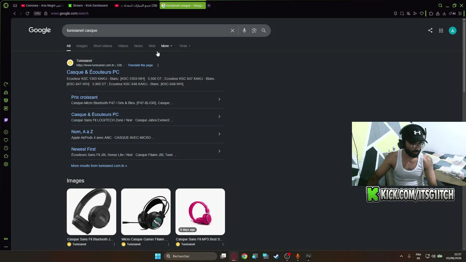The width and height of the screenshot is (466, 262).
Task: Open the Opera GX main menu logo
Action: tap(6, 5)
